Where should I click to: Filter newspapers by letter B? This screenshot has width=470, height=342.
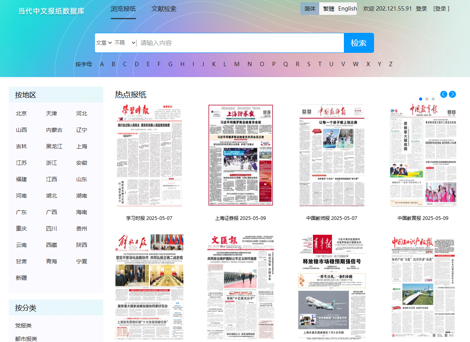pos(114,64)
